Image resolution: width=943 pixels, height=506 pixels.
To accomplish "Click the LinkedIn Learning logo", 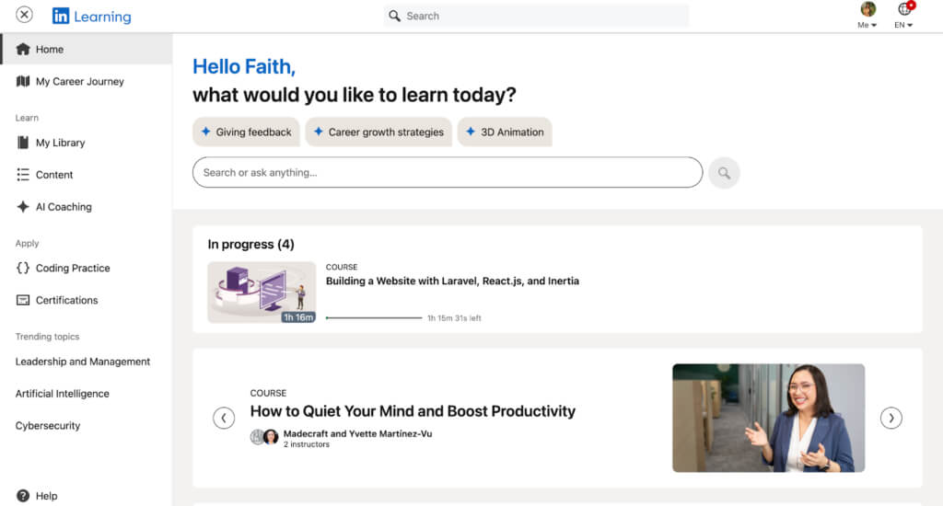I will (x=91, y=16).
